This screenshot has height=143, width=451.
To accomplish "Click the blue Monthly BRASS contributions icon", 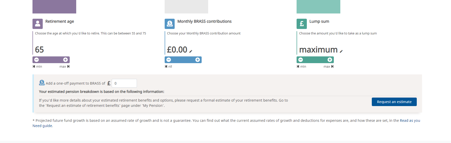I will [170, 24].
